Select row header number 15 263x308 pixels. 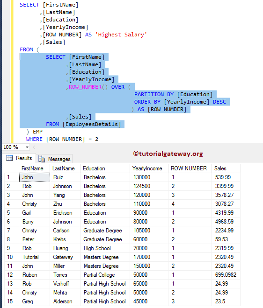click(x=12, y=301)
